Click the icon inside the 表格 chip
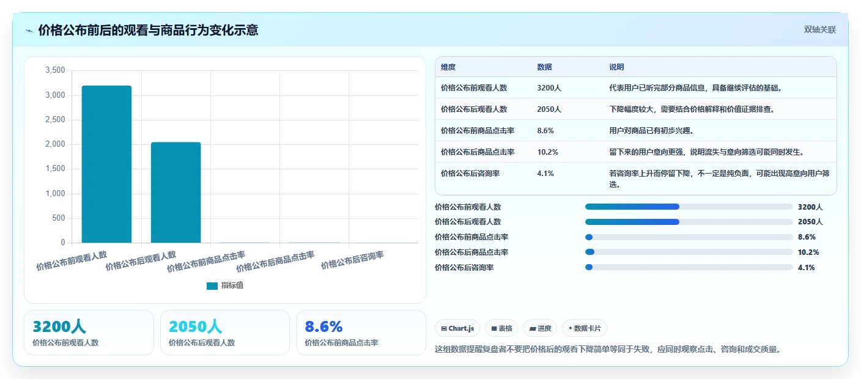 tap(493, 329)
